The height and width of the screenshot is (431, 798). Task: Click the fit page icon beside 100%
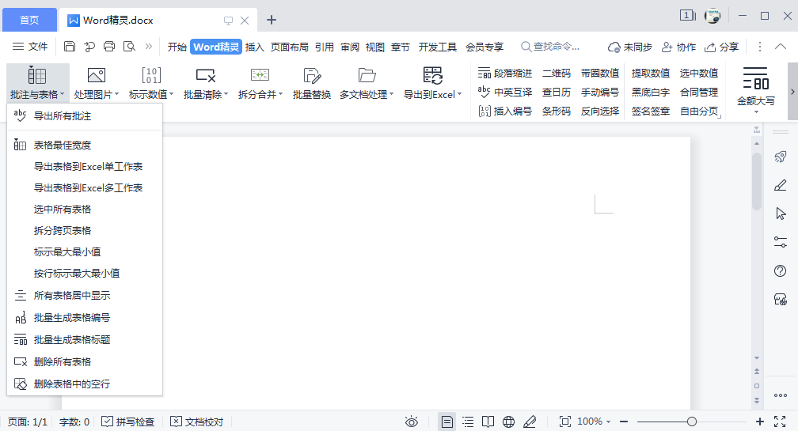(x=565, y=422)
